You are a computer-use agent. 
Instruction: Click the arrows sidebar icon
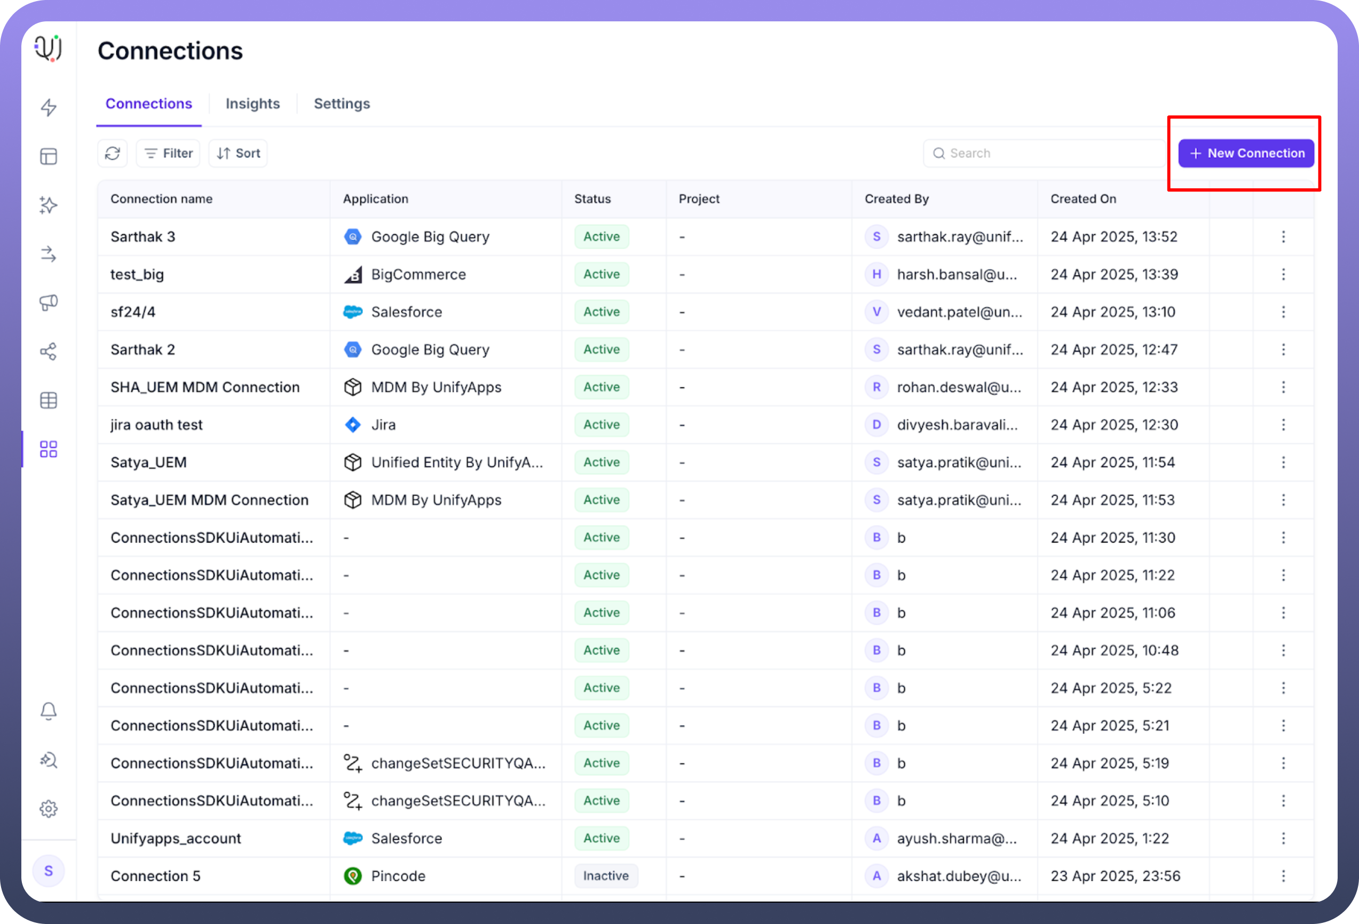click(x=49, y=254)
